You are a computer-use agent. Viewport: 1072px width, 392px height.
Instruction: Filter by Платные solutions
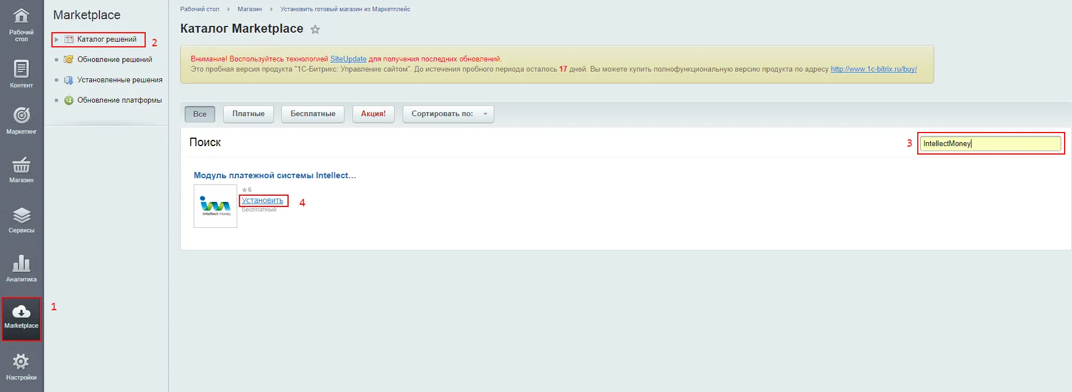[x=249, y=114]
